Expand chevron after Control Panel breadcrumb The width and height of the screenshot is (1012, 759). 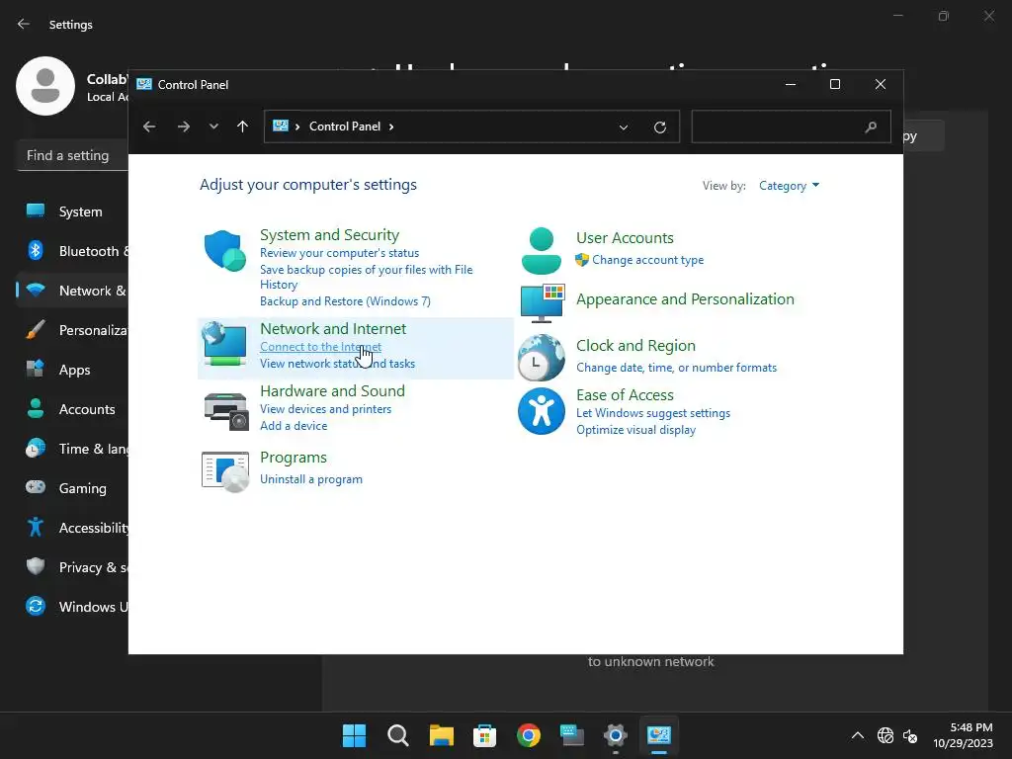pos(391,126)
